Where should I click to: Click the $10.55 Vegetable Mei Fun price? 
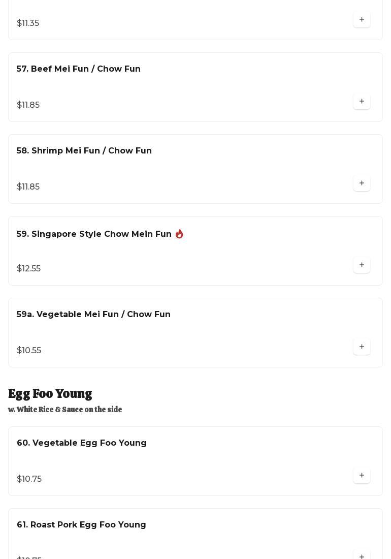pyautogui.click(x=29, y=351)
